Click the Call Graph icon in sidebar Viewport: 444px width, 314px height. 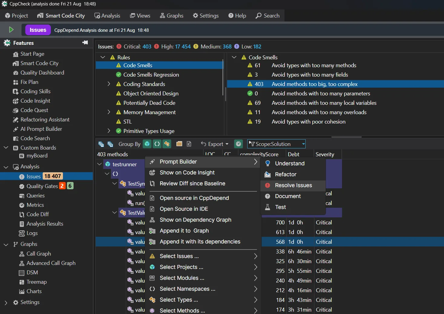(22, 254)
